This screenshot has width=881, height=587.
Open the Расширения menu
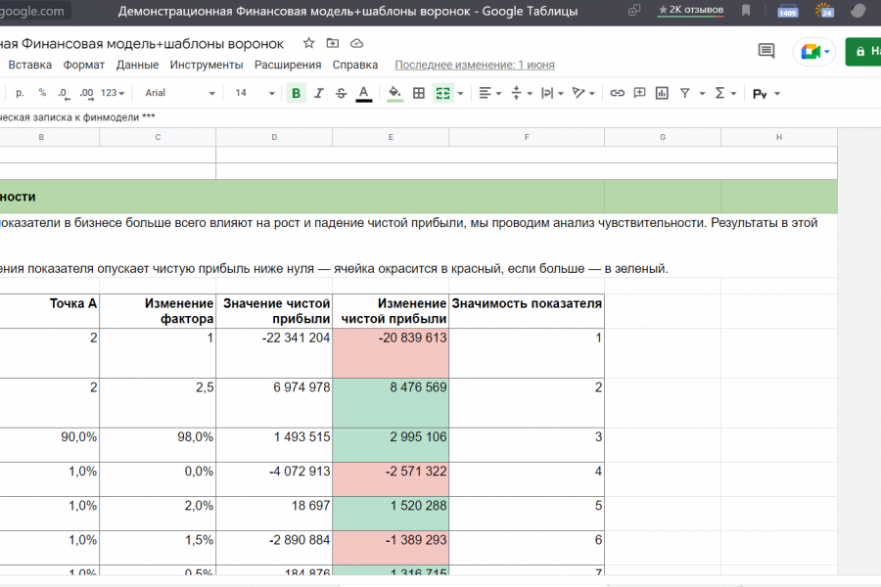click(288, 65)
